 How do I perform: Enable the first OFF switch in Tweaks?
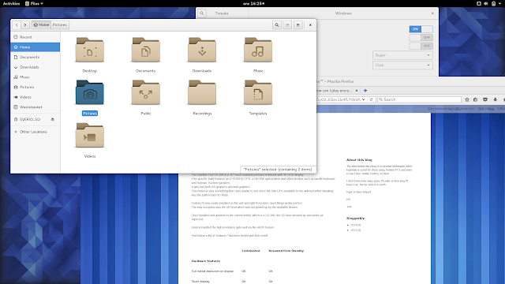pos(421,37)
